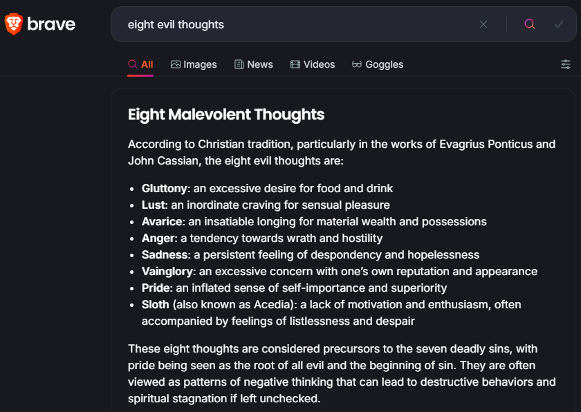The height and width of the screenshot is (412, 581).
Task: Click the magnifying glass search icon
Action: [530, 24]
